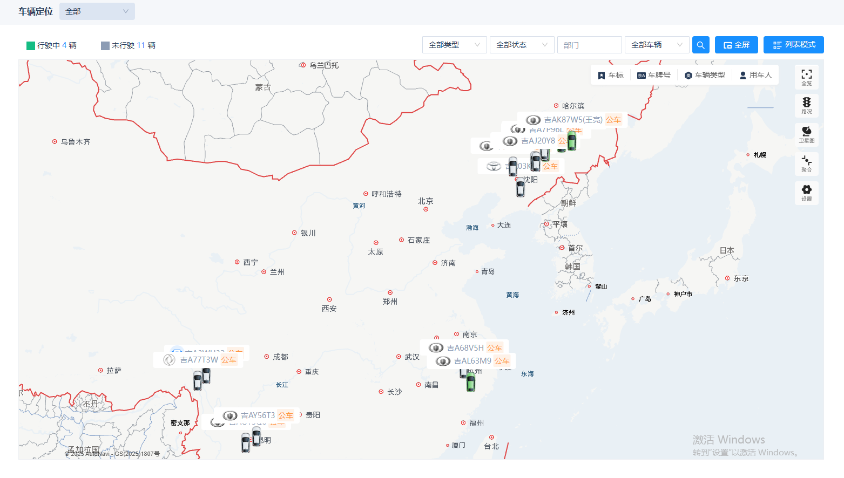Toggle the 用车人 label display
This screenshot has width=844, height=478.
[x=755, y=76]
